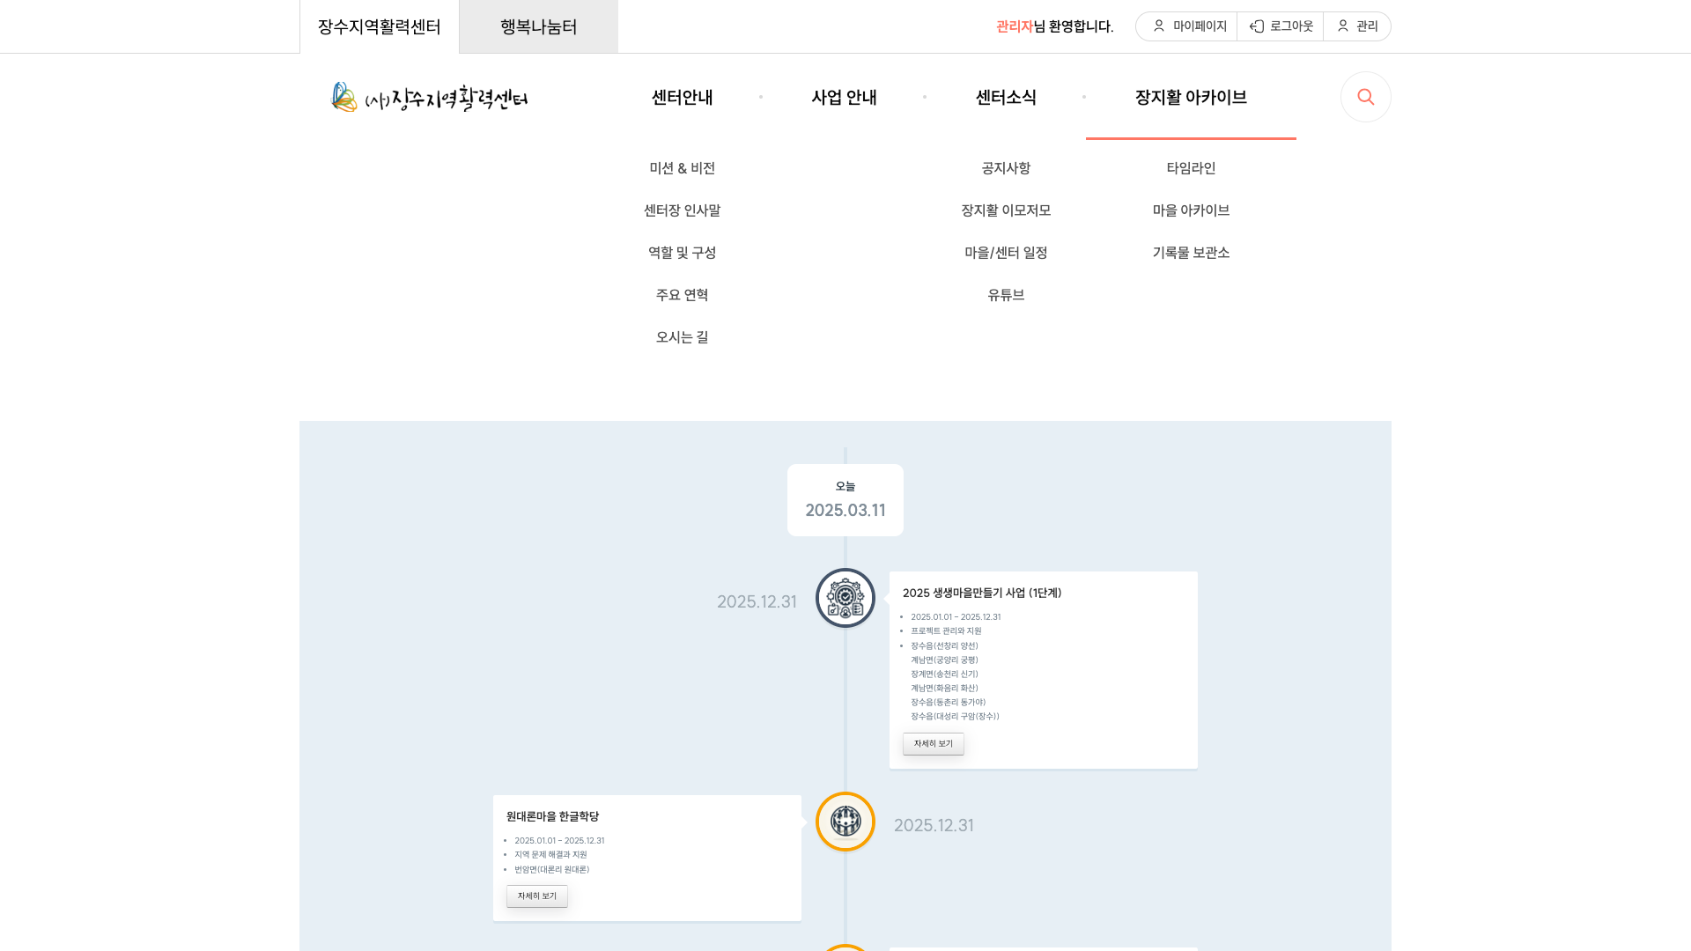Open the 센터안내 main menu

pos(683,97)
